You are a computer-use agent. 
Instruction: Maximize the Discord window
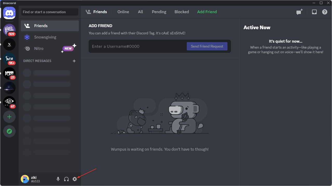point(321,3)
